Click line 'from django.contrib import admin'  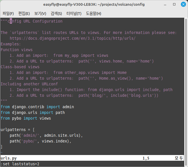(37, 107)
